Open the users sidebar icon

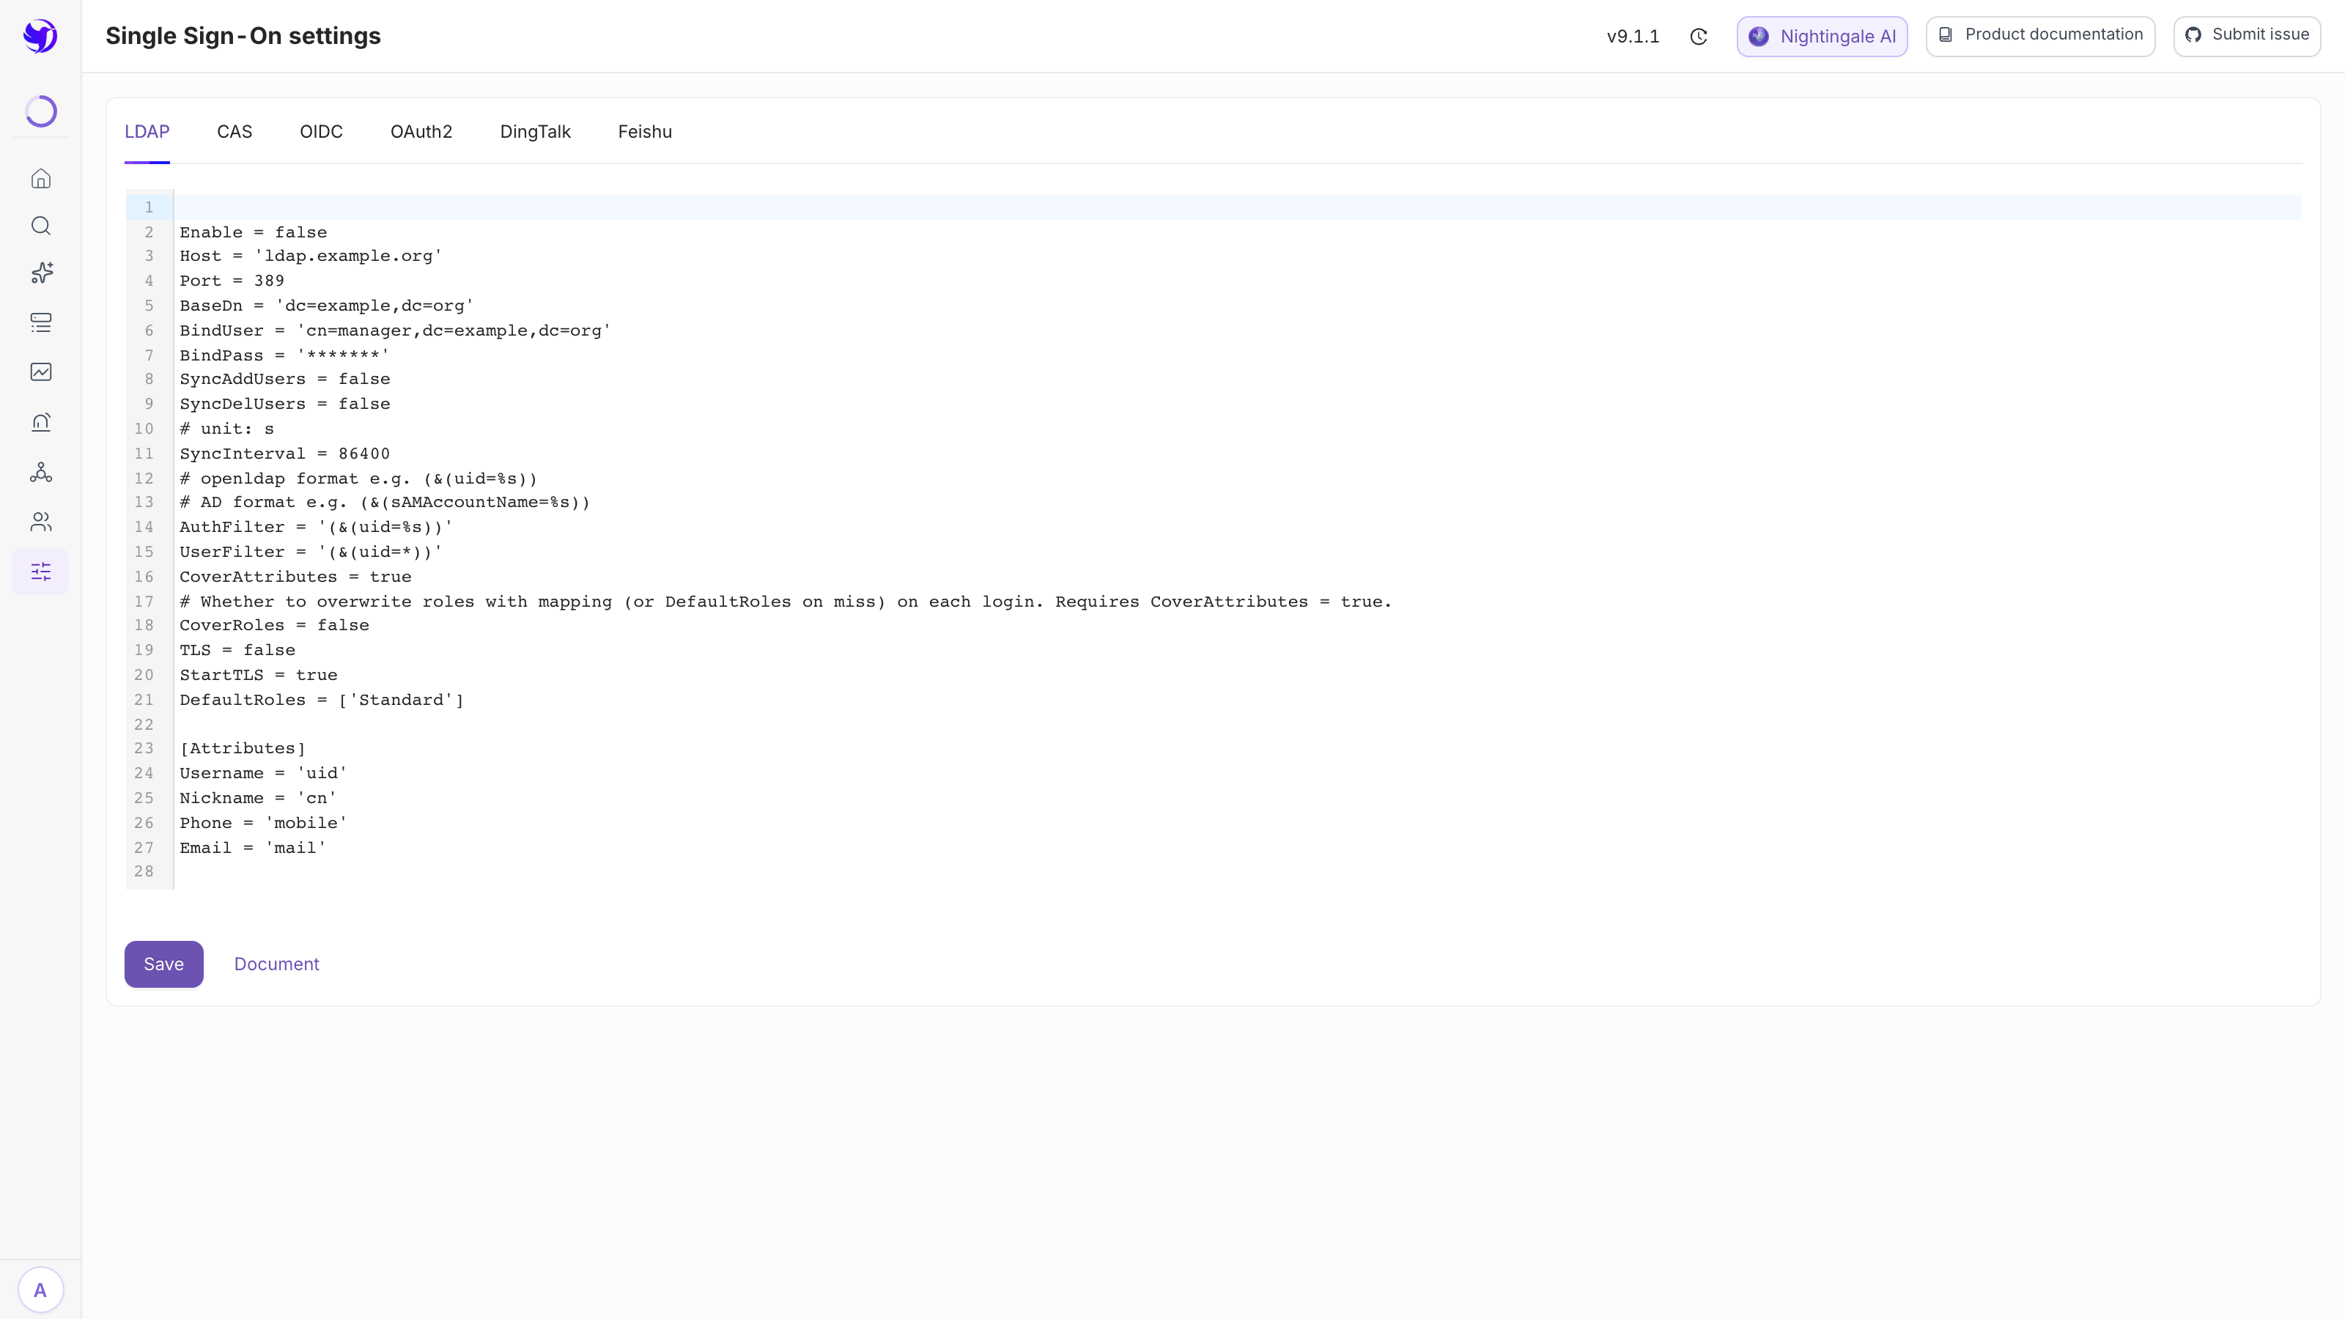click(x=41, y=522)
